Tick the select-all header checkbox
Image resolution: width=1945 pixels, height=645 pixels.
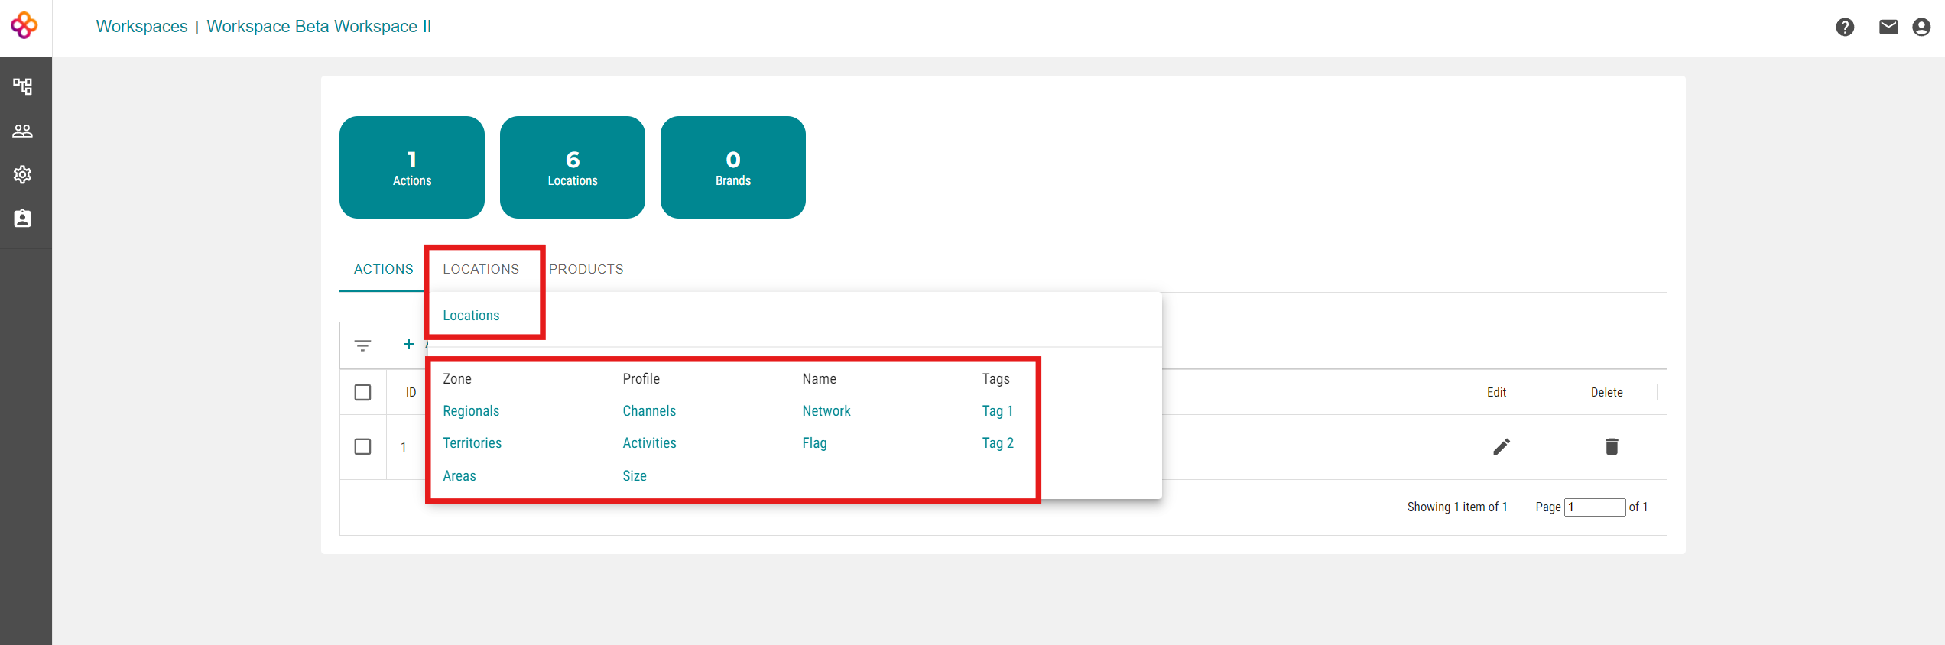pos(363,392)
